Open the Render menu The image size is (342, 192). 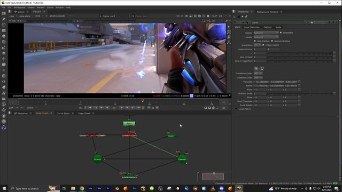coord(41,7)
